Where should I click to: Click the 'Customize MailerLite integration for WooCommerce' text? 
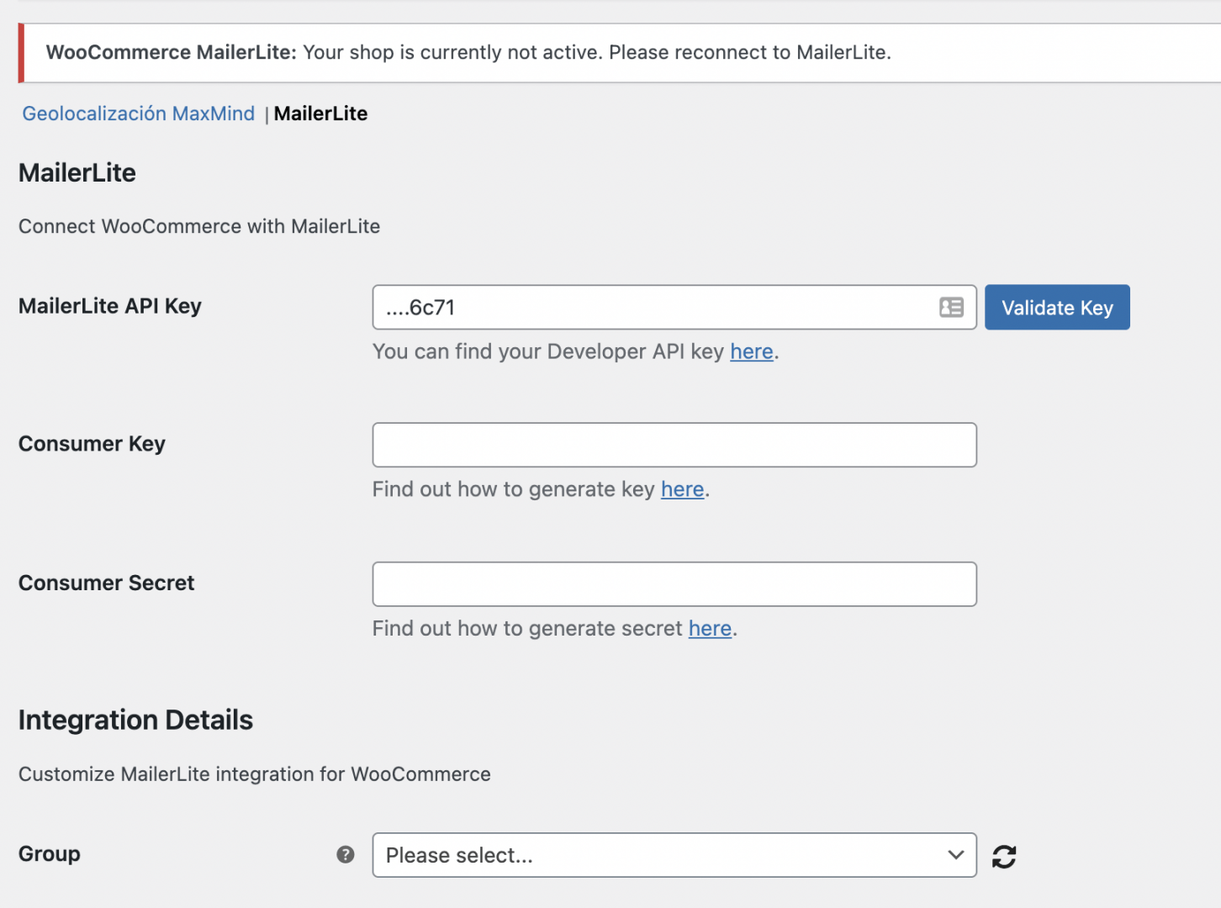pos(255,774)
